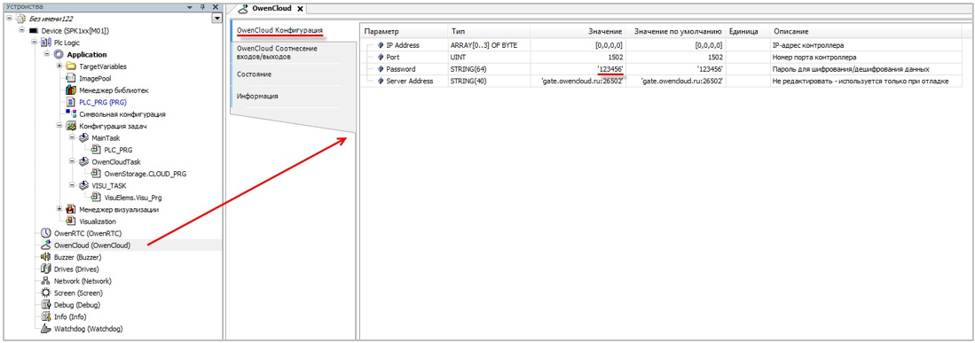This screenshot has height=343, width=975.
Task: Open OwenCloud Соотнесение входов/выходов tab
Action: (x=277, y=53)
